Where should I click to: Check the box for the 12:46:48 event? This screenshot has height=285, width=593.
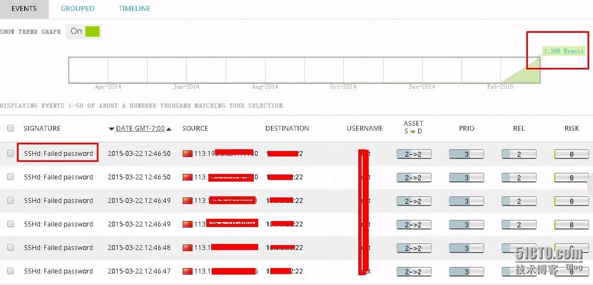coord(10,247)
